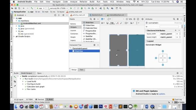Open the layout_width value dropdown

click(x=177, y=34)
